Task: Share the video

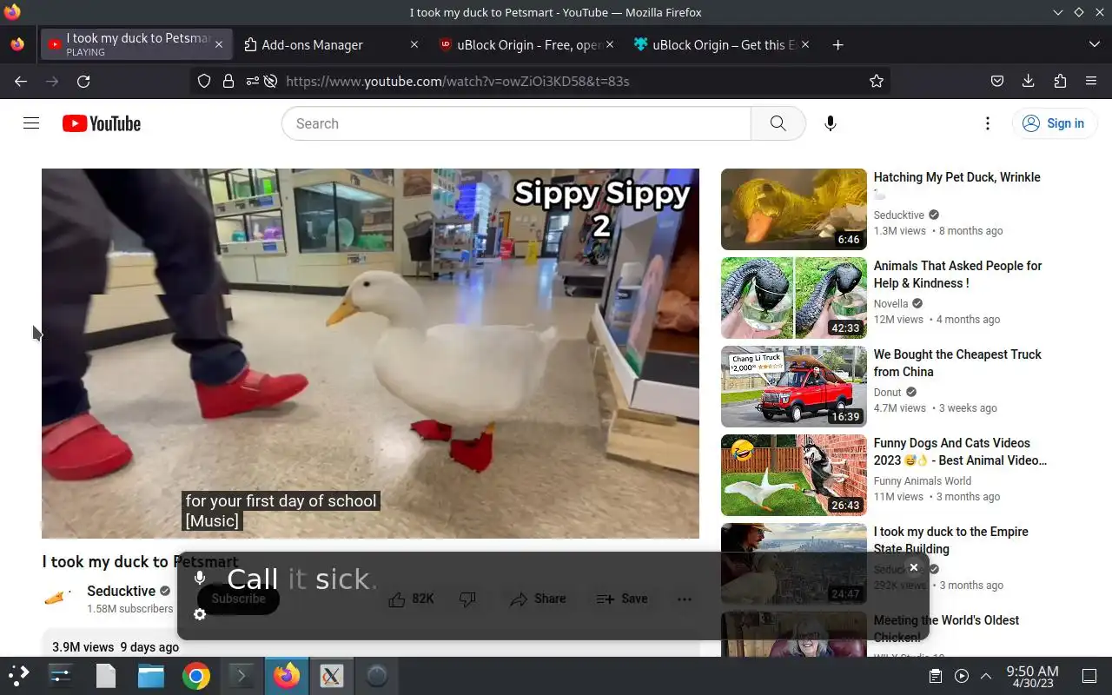Action: tap(538, 599)
